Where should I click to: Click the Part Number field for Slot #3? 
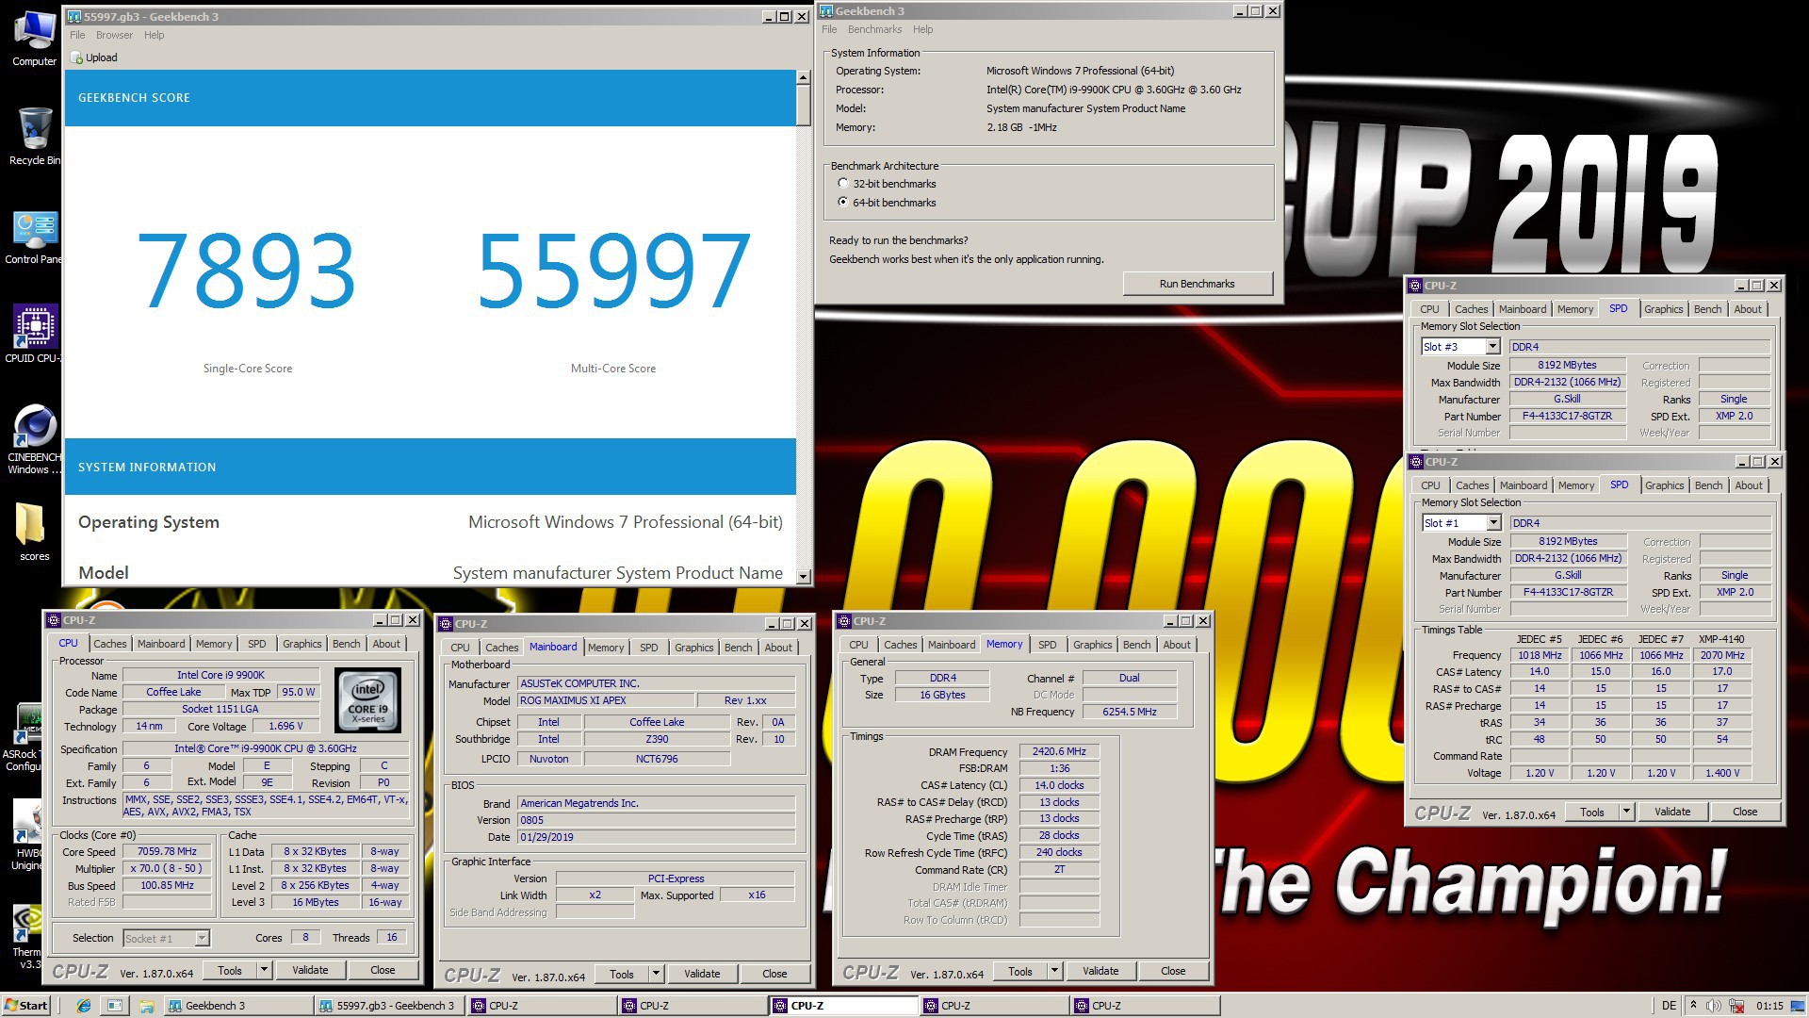1568,416
